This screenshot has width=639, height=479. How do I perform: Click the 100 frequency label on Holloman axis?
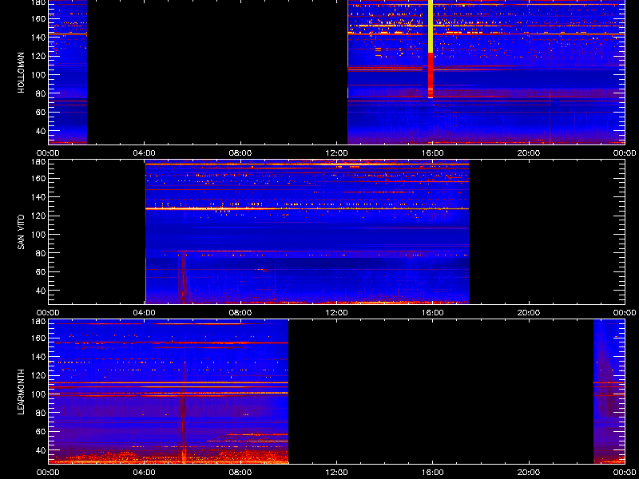click(38, 74)
